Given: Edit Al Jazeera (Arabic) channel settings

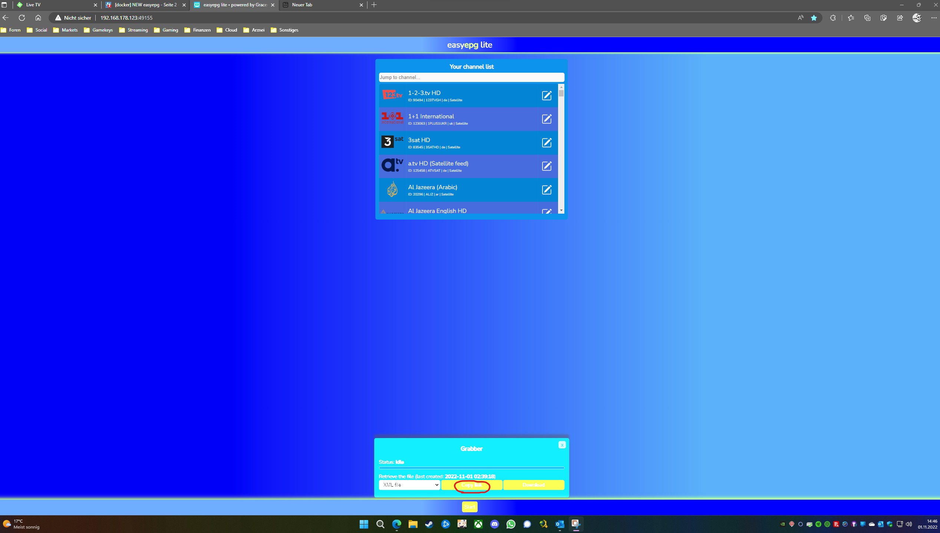Looking at the screenshot, I should 547,190.
